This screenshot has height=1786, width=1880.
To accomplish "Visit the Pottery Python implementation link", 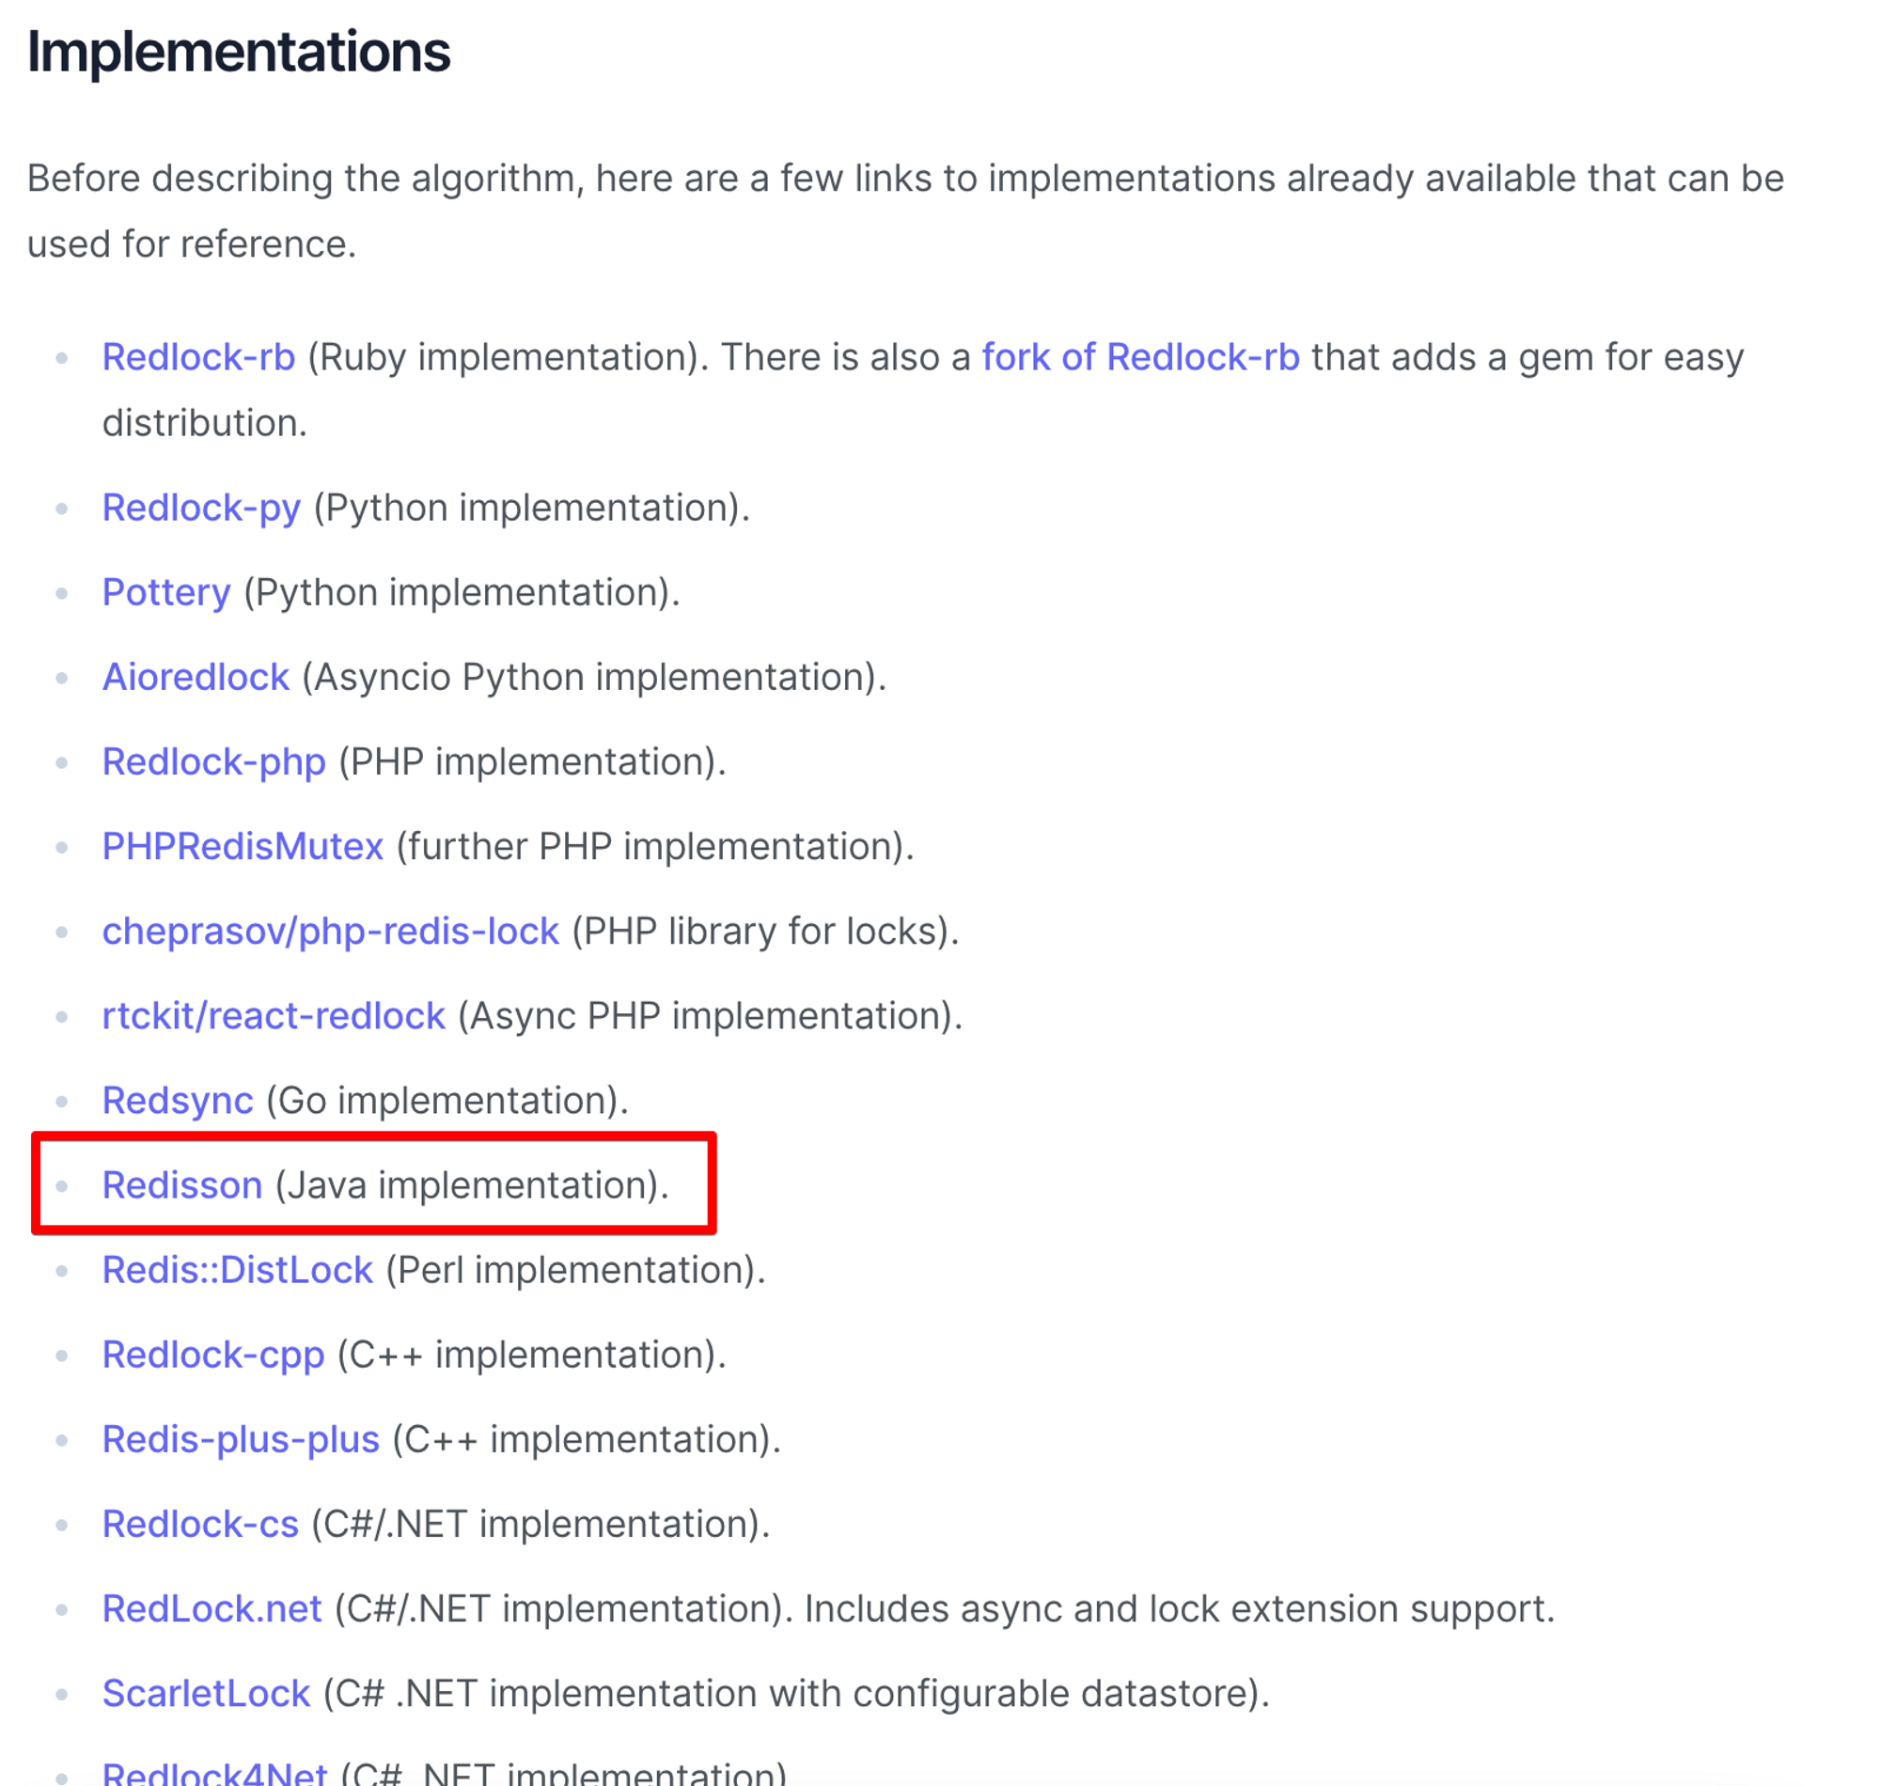I will pos(166,593).
